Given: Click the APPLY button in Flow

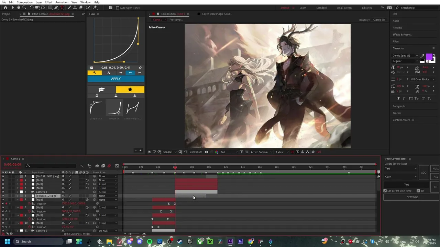Looking at the screenshot, I should pyautogui.click(x=116, y=79).
